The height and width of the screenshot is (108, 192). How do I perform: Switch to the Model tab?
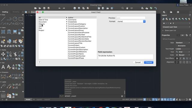click(x=28, y=99)
